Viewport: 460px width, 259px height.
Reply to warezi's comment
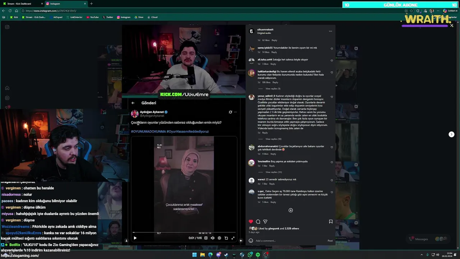click(272, 184)
